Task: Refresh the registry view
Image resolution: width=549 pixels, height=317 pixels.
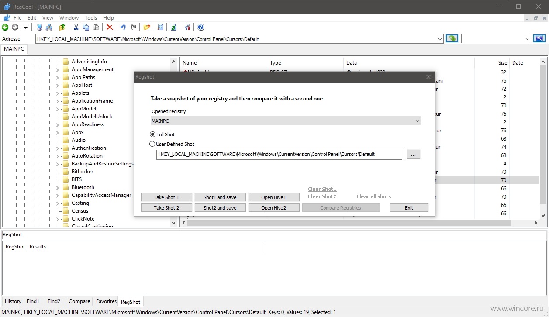Action: tap(174, 27)
